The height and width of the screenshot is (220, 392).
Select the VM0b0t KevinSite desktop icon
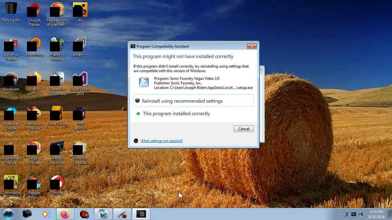click(x=57, y=153)
